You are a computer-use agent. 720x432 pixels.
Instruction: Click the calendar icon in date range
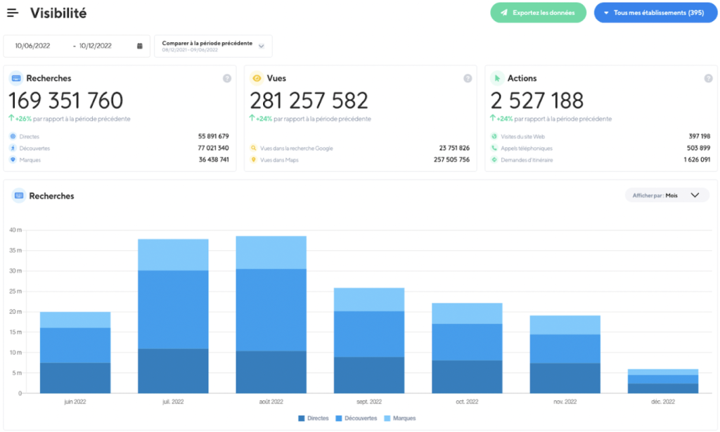(x=140, y=46)
